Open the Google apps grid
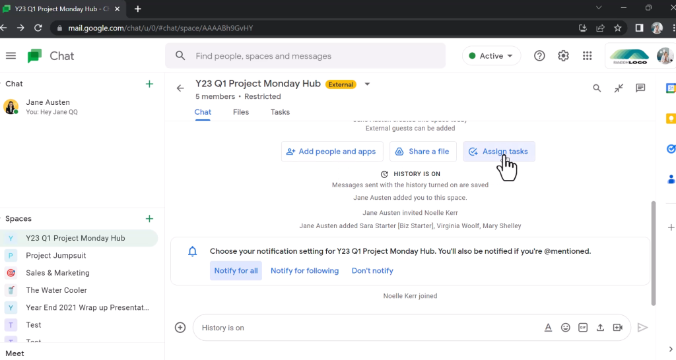This screenshot has height=360, width=676. [x=587, y=56]
